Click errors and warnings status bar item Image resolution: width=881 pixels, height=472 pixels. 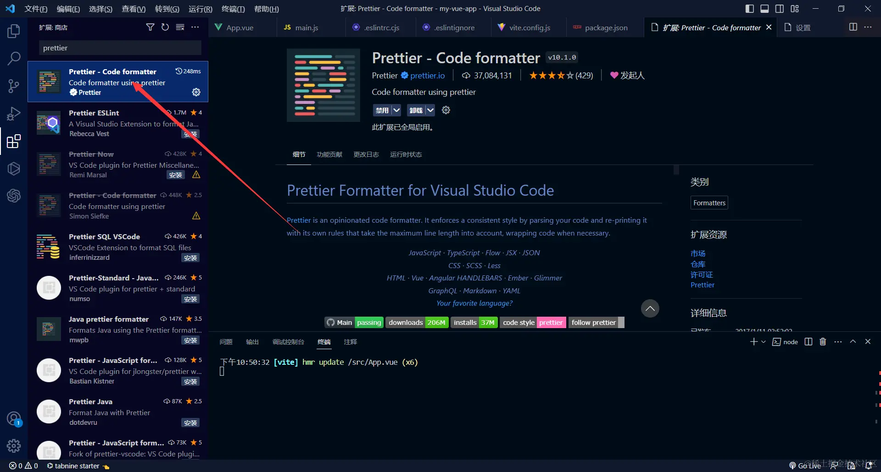pos(23,466)
